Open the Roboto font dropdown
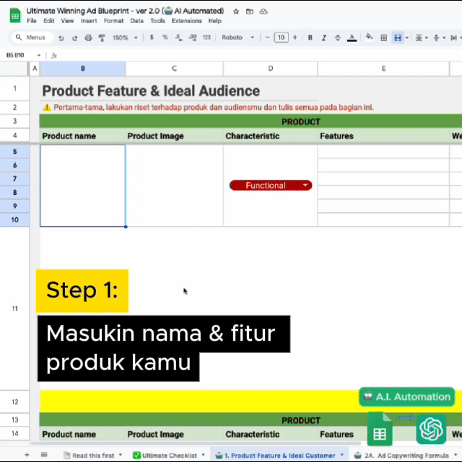 point(237,38)
